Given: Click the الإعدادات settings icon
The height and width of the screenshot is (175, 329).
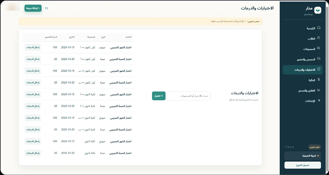Looking at the screenshot, I should (x=319, y=101).
